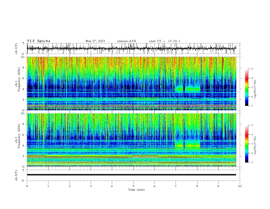Click the ch.2 4 kHz emission burst near minute 8
Viewport: 270px width, 209px height.
coord(193,145)
